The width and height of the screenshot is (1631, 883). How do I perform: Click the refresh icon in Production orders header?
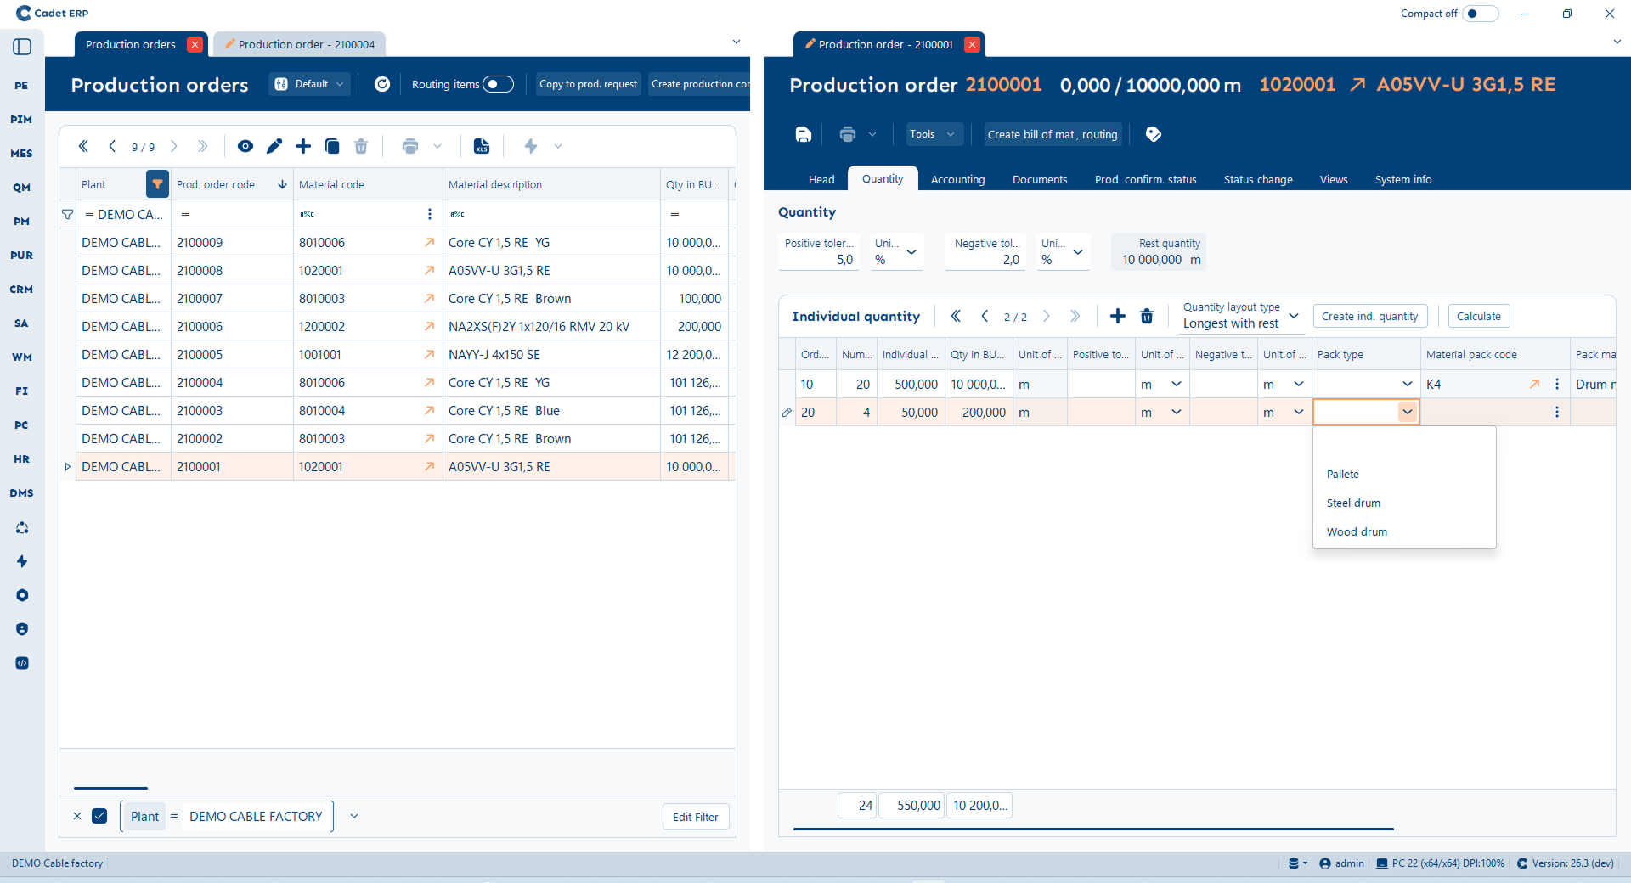[x=382, y=84]
